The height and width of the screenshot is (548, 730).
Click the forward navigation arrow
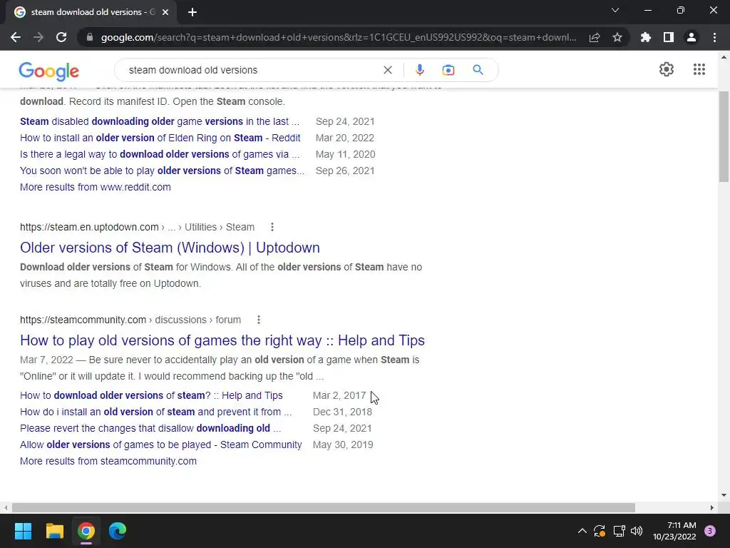point(38,37)
